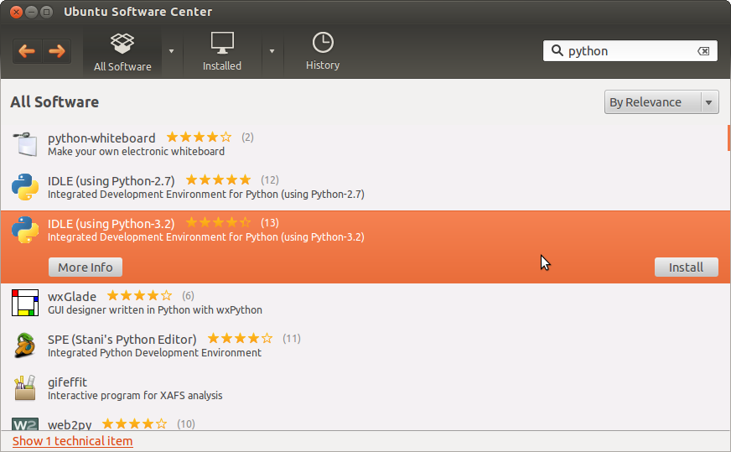Open the All Software section
This screenshot has height=452, width=731.
(122, 51)
